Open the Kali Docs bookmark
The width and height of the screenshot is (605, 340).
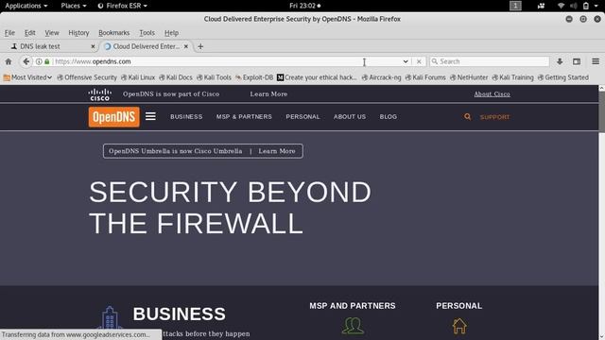pos(176,77)
